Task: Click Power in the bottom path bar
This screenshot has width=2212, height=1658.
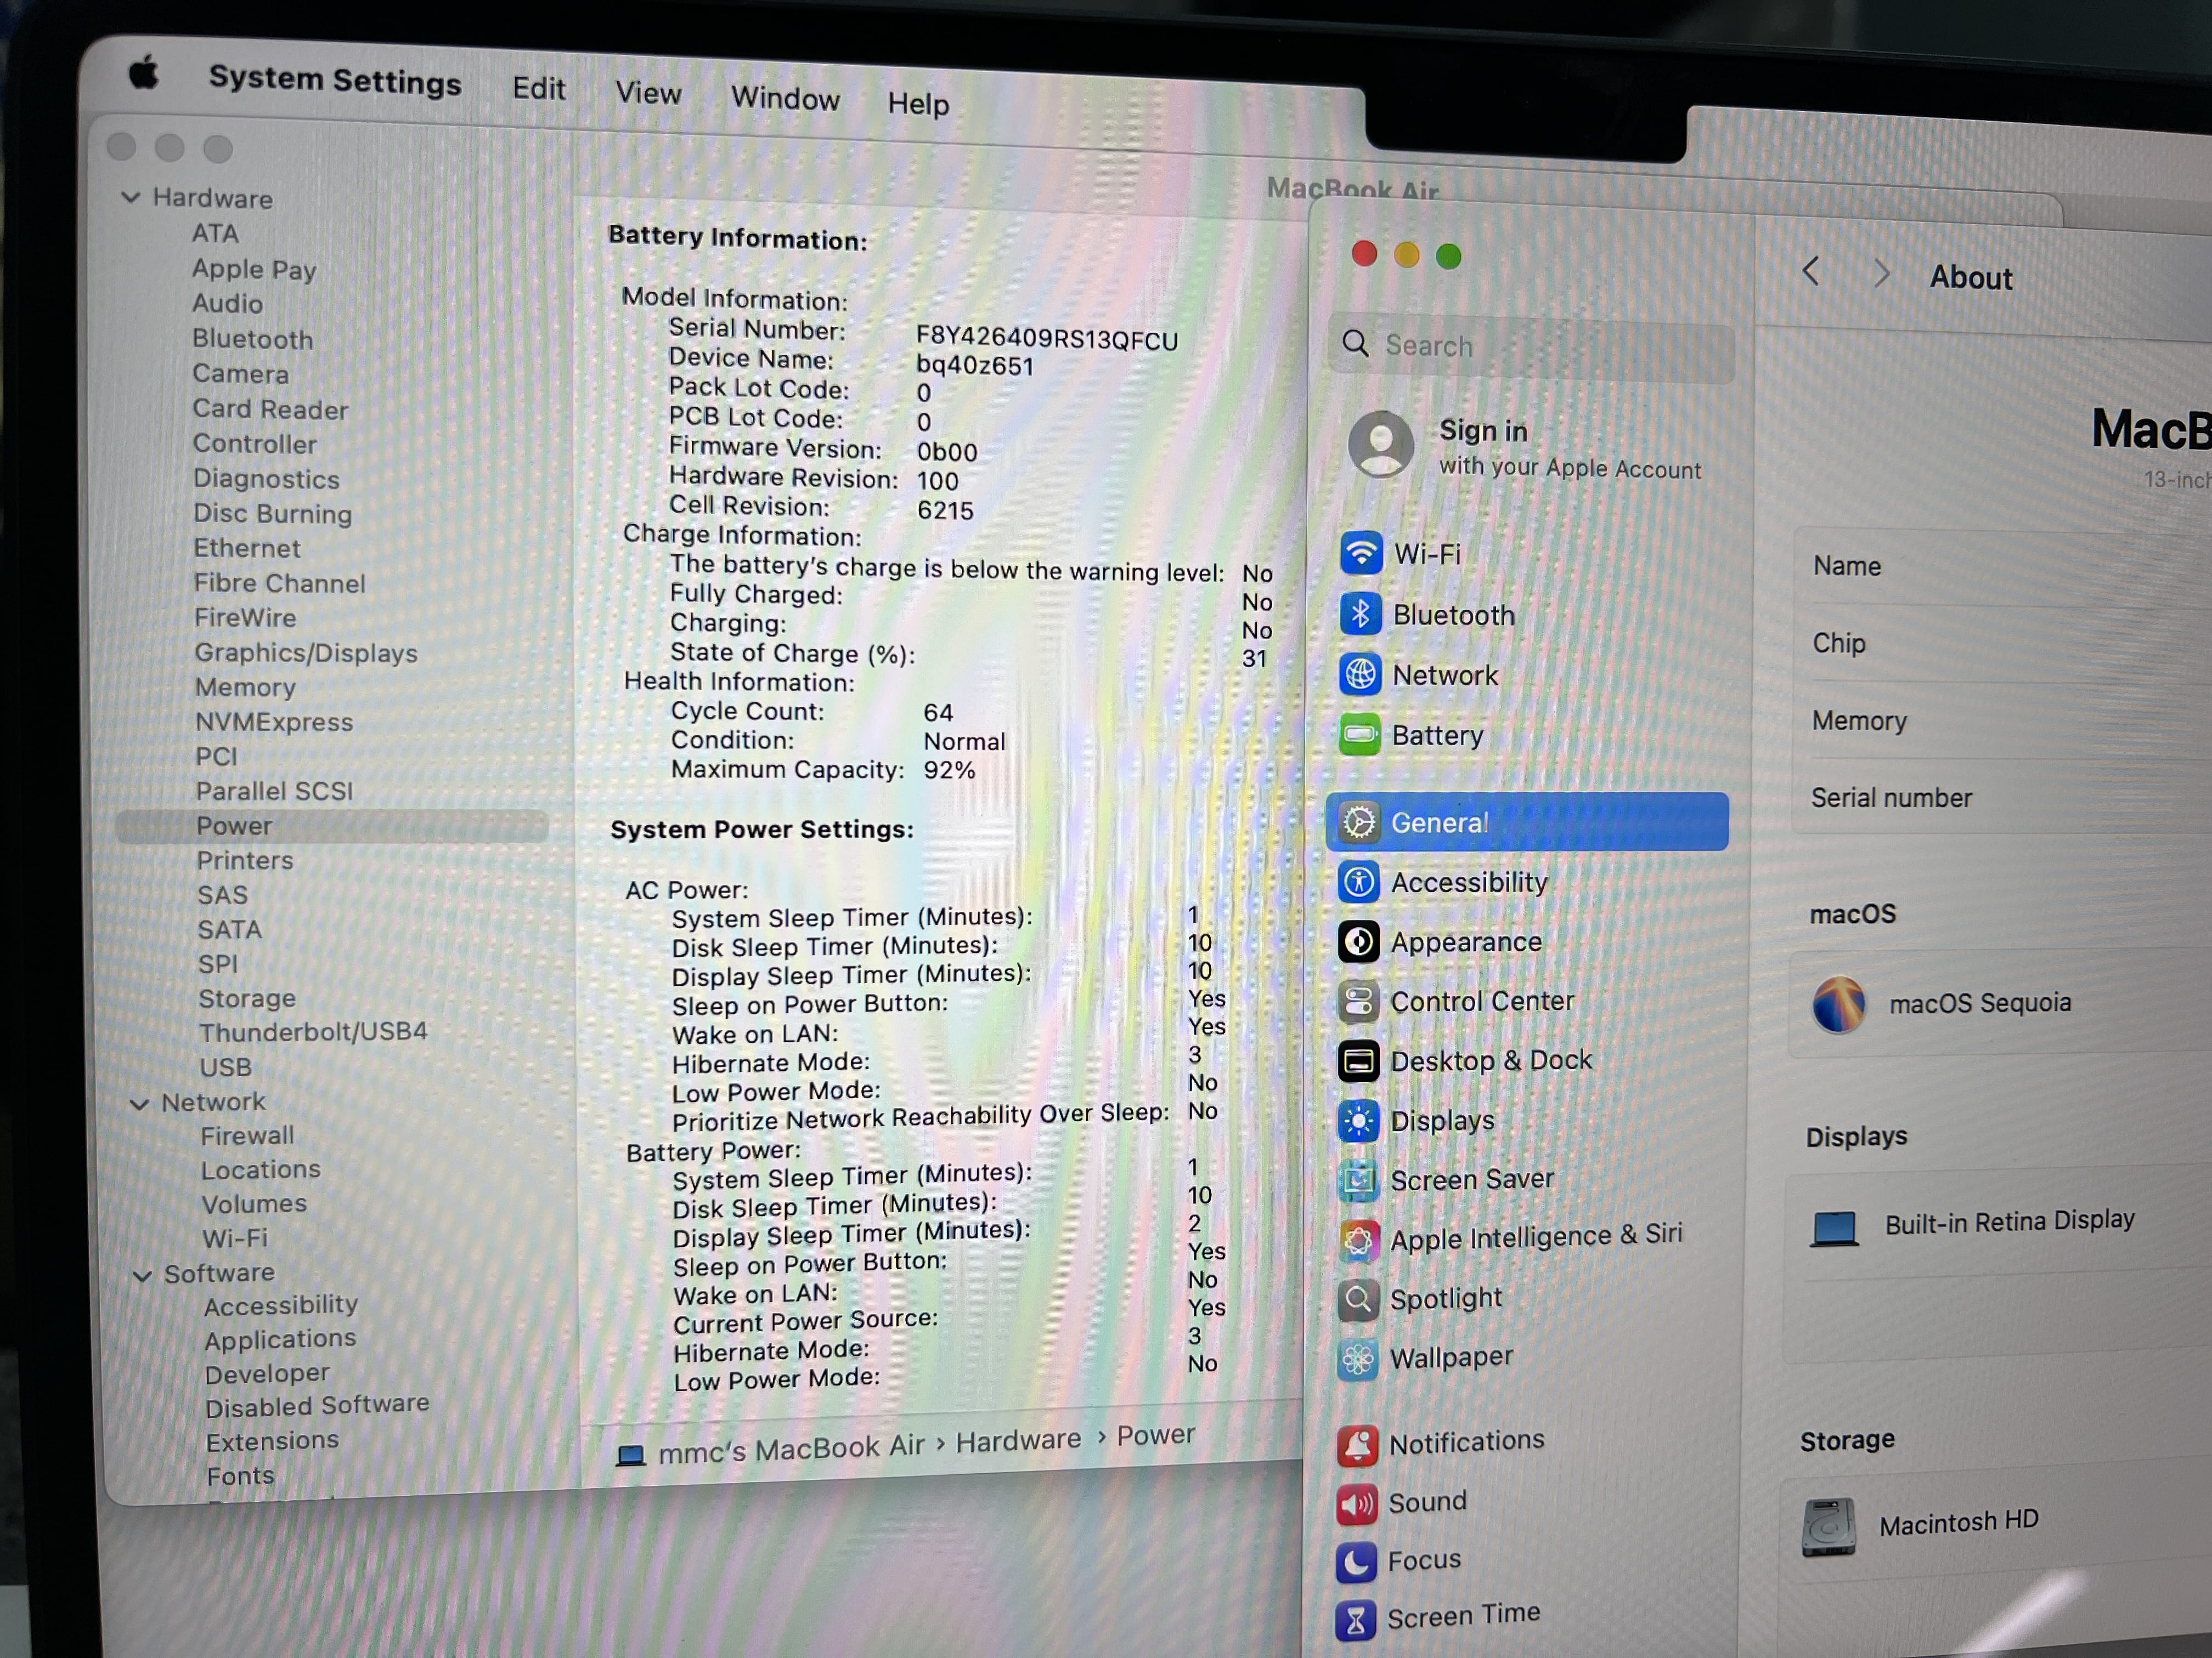Action: point(1155,1435)
